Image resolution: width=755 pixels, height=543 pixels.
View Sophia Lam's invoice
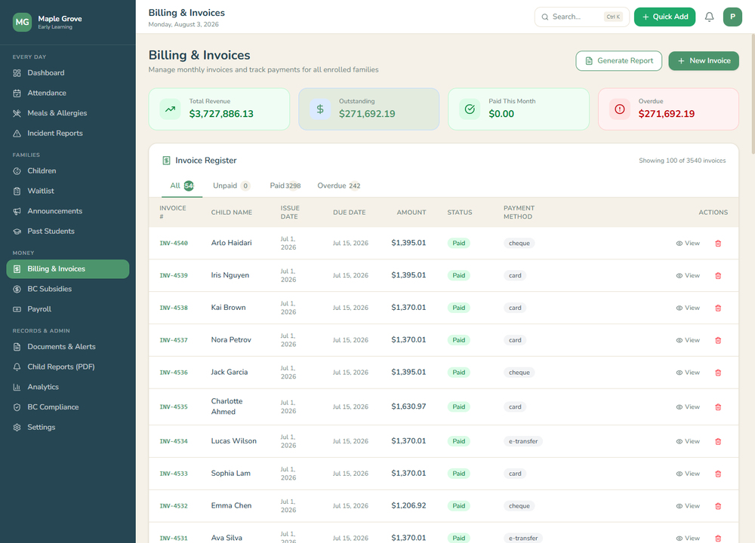coord(688,474)
